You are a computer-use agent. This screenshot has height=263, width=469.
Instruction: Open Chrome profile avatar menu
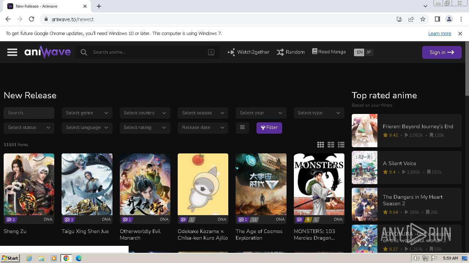(x=449, y=19)
